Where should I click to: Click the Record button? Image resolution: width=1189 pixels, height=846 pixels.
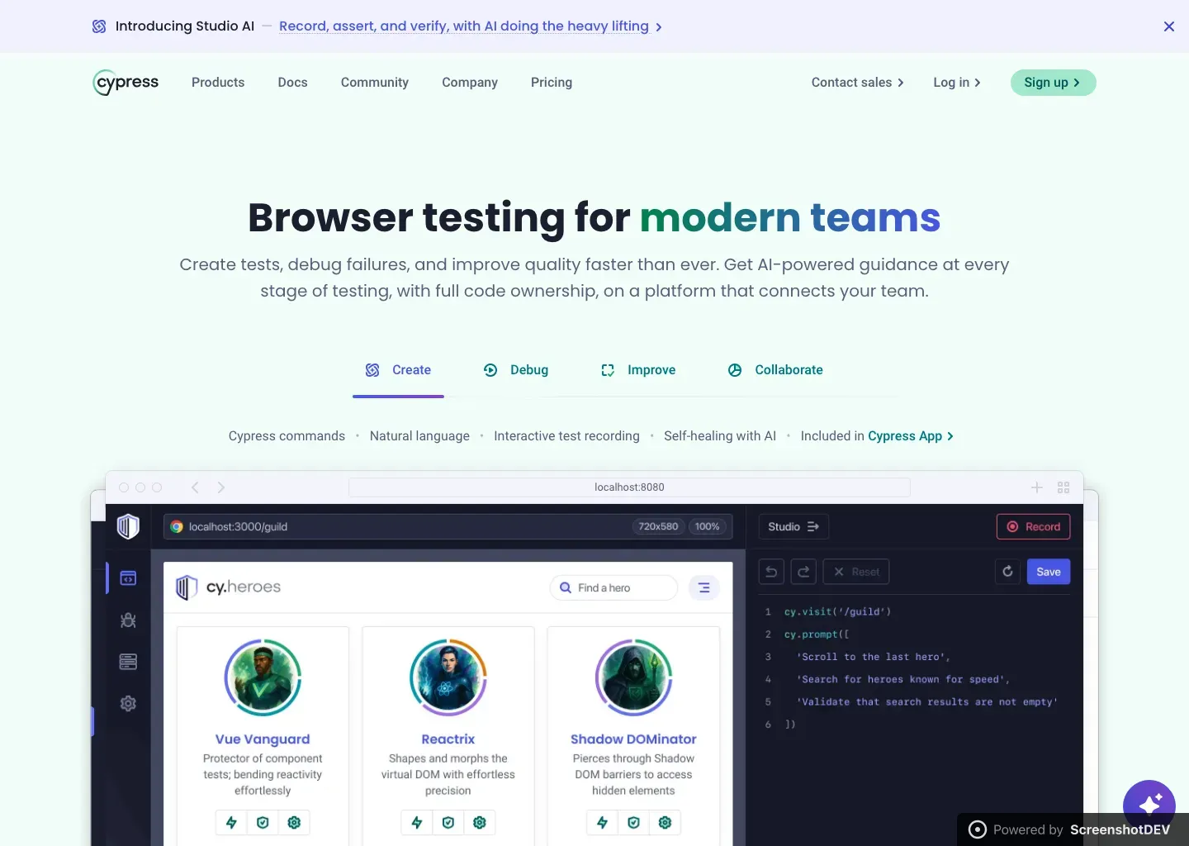(x=1034, y=527)
